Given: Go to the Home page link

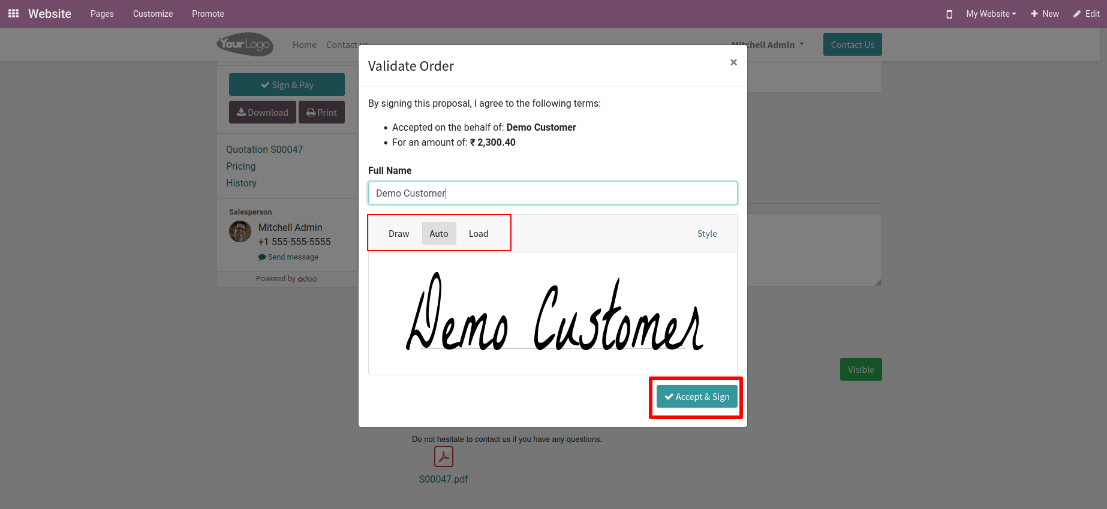Looking at the screenshot, I should tap(305, 45).
